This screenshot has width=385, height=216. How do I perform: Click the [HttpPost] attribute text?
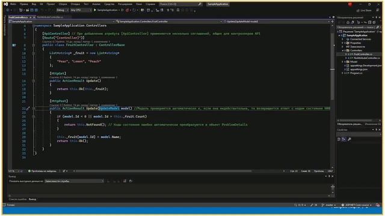tap(59, 101)
